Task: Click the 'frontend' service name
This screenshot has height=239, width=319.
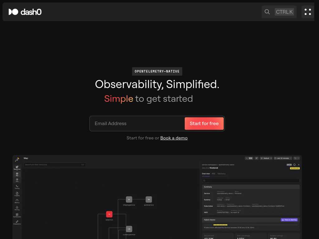Action: pos(214,168)
